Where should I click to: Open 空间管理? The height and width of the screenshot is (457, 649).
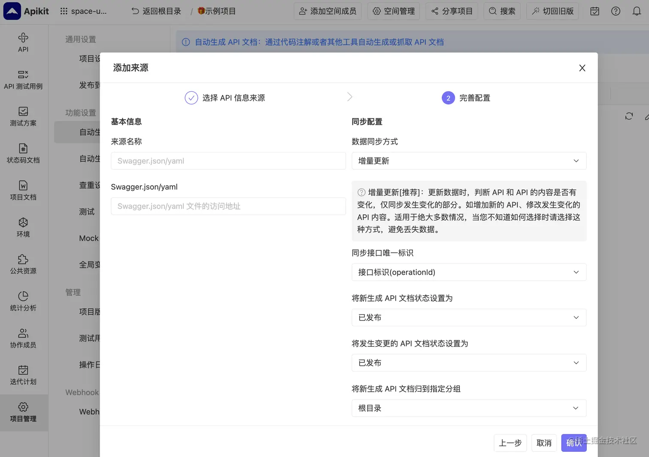tap(394, 11)
